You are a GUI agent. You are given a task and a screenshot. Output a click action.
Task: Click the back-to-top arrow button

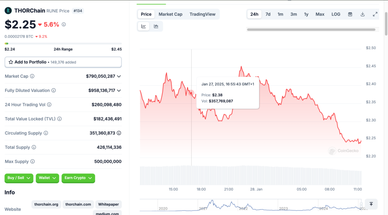(x=371, y=204)
